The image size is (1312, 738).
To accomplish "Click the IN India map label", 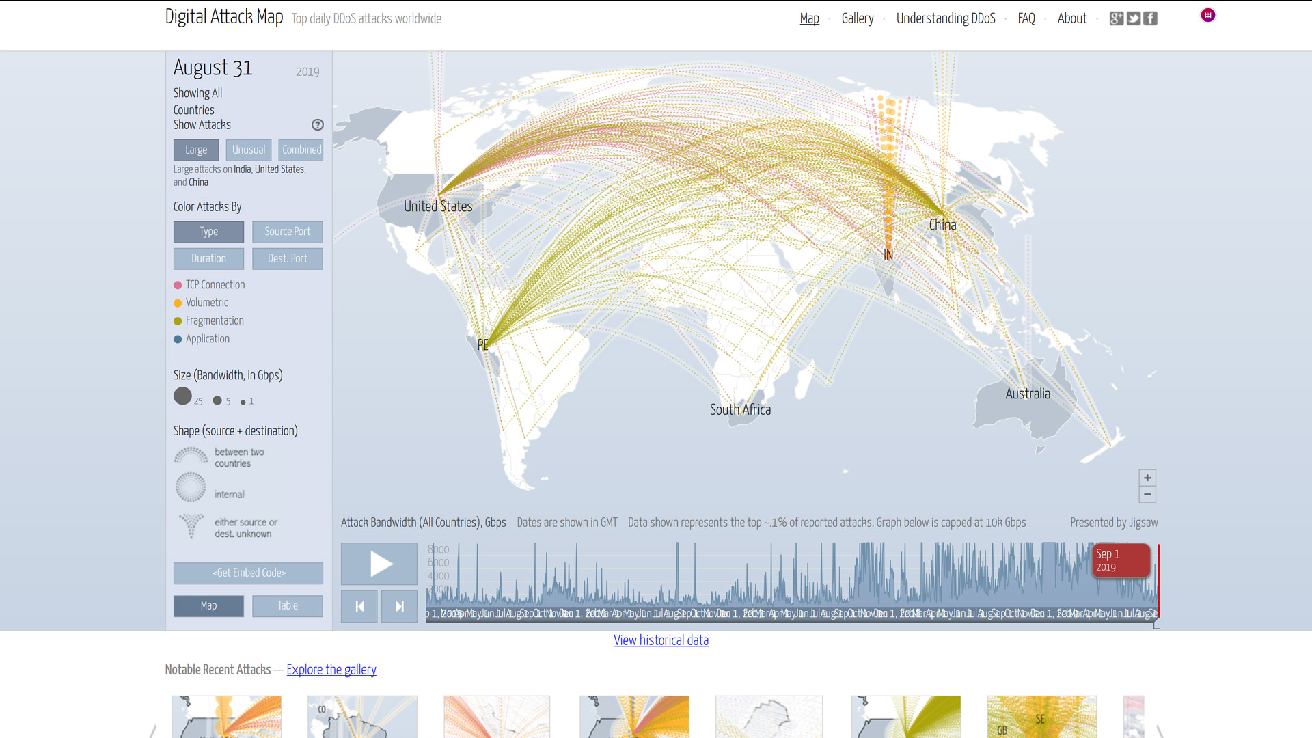I will tap(888, 255).
